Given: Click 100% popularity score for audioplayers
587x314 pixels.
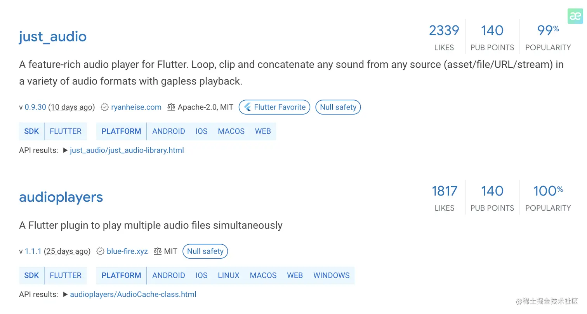Looking at the screenshot, I should (x=548, y=191).
